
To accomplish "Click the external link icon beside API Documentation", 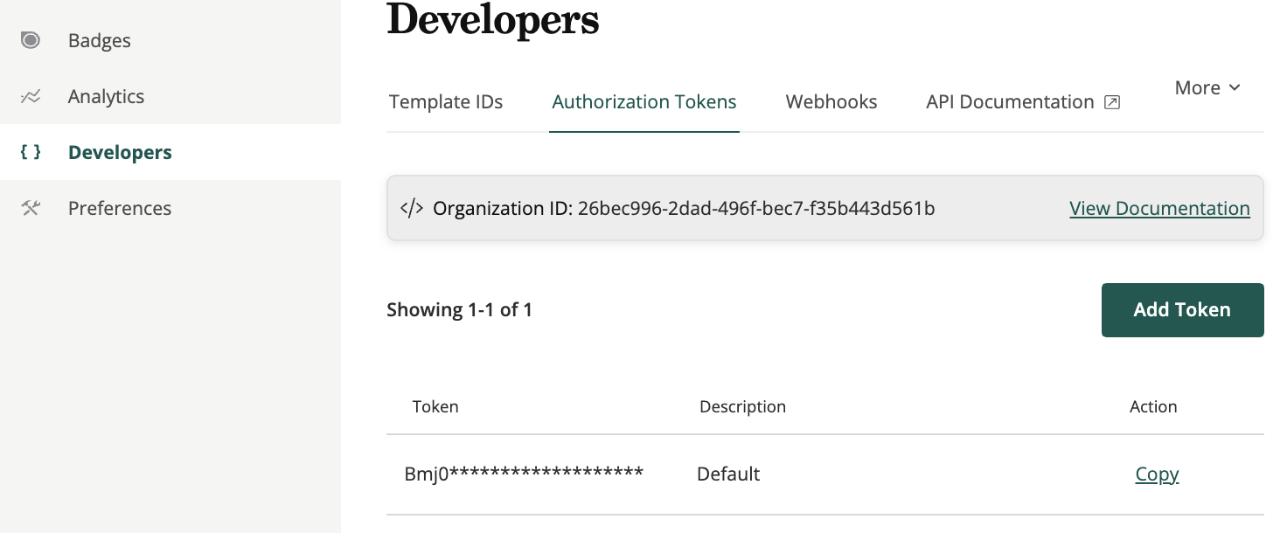I will 1112,102.
